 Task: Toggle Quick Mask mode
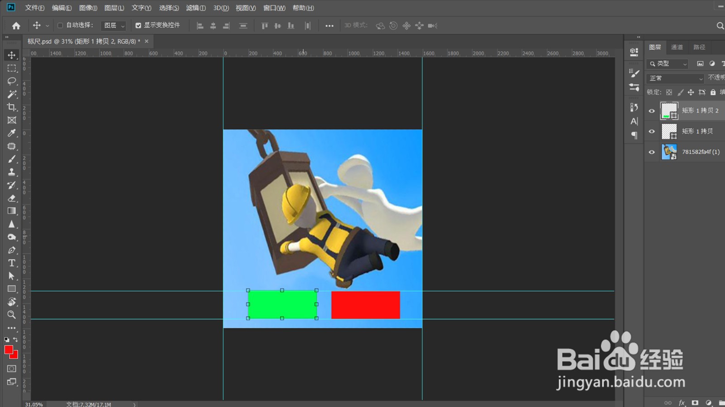pos(12,369)
